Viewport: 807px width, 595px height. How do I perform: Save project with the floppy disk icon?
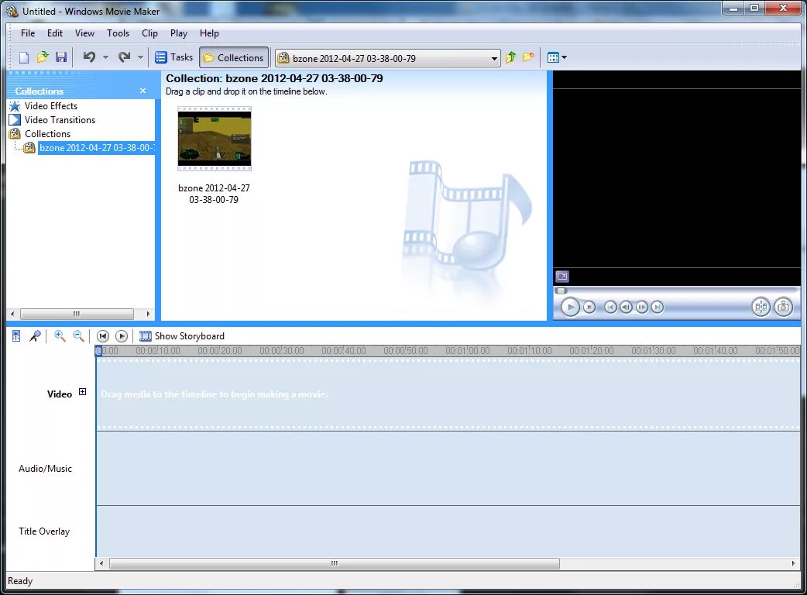click(x=61, y=57)
